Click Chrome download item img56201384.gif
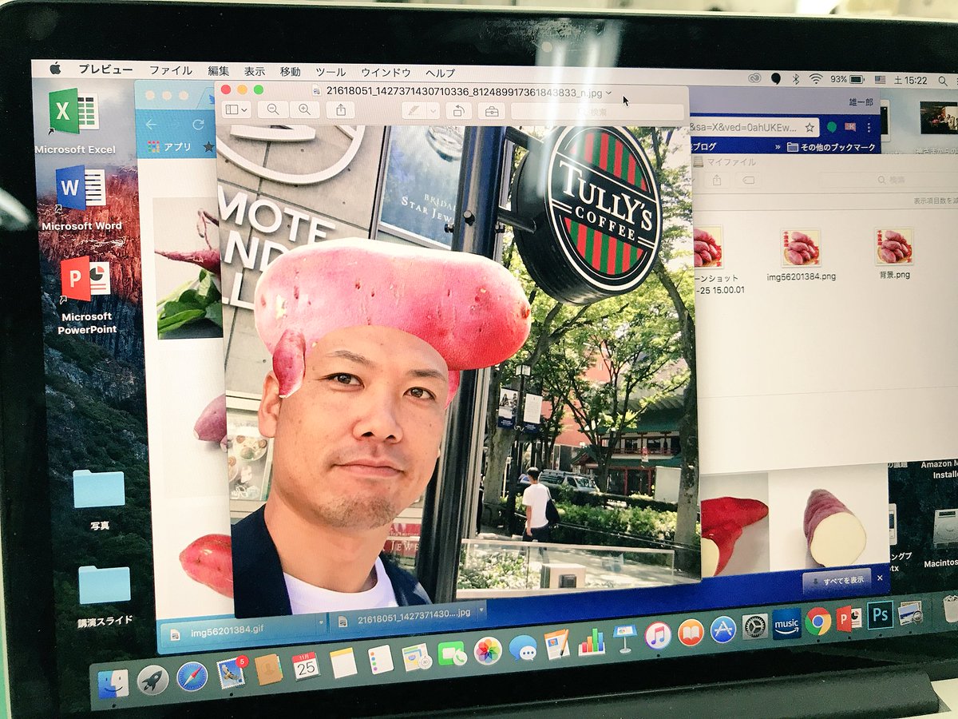This screenshot has height=719, width=958. 238,633
